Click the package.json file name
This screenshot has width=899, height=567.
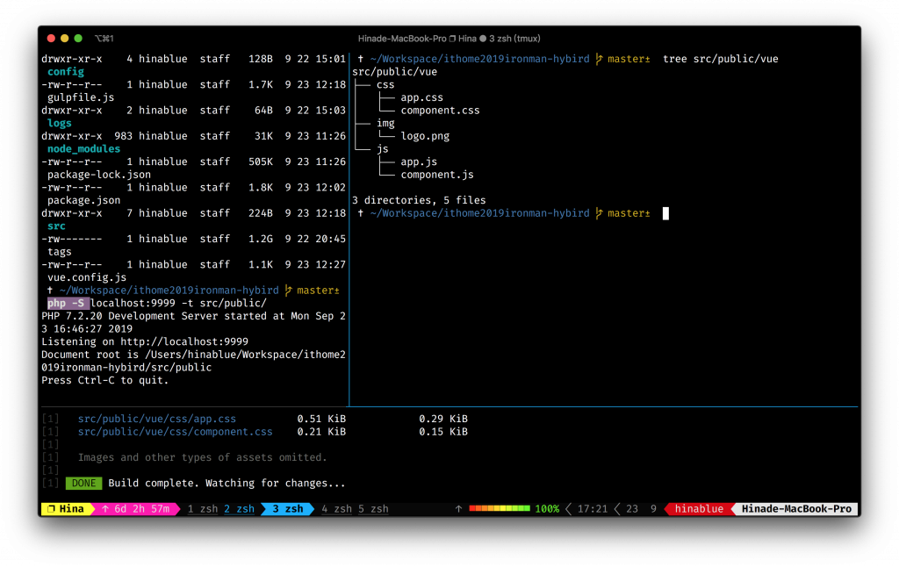83,201
